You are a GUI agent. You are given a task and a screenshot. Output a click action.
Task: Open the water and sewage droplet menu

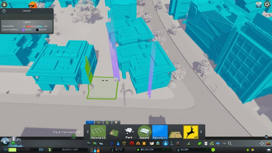118,144
